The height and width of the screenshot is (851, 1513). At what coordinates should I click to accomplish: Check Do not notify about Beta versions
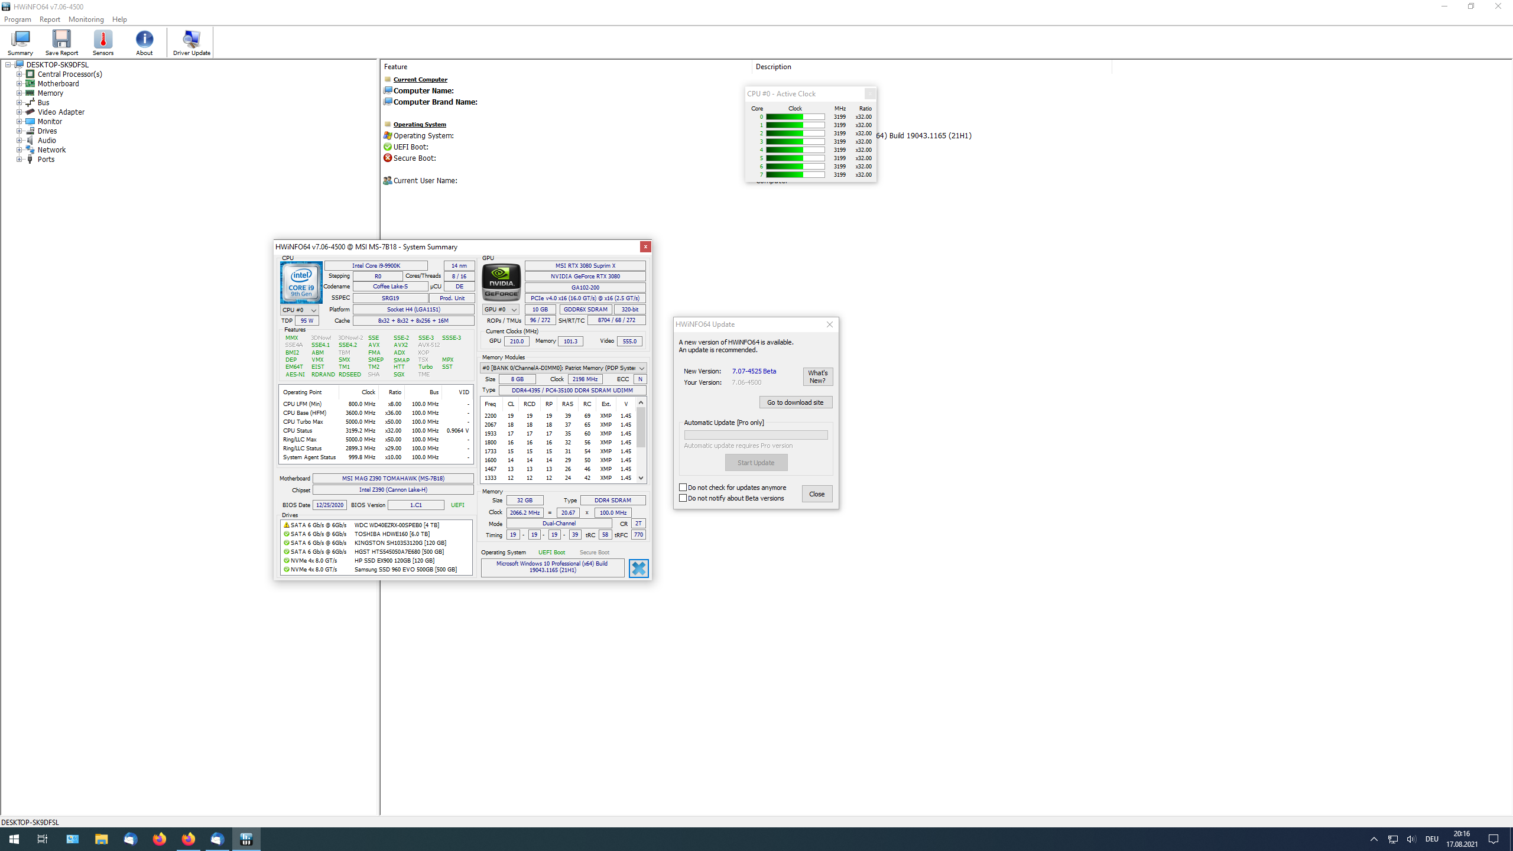click(x=684, y=498)
